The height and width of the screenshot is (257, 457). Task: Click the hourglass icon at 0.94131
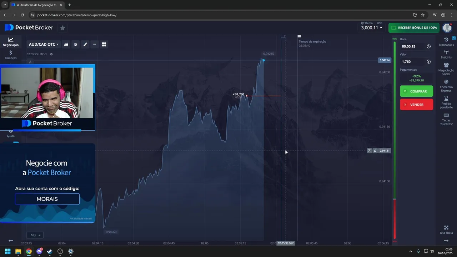point(370,151)
